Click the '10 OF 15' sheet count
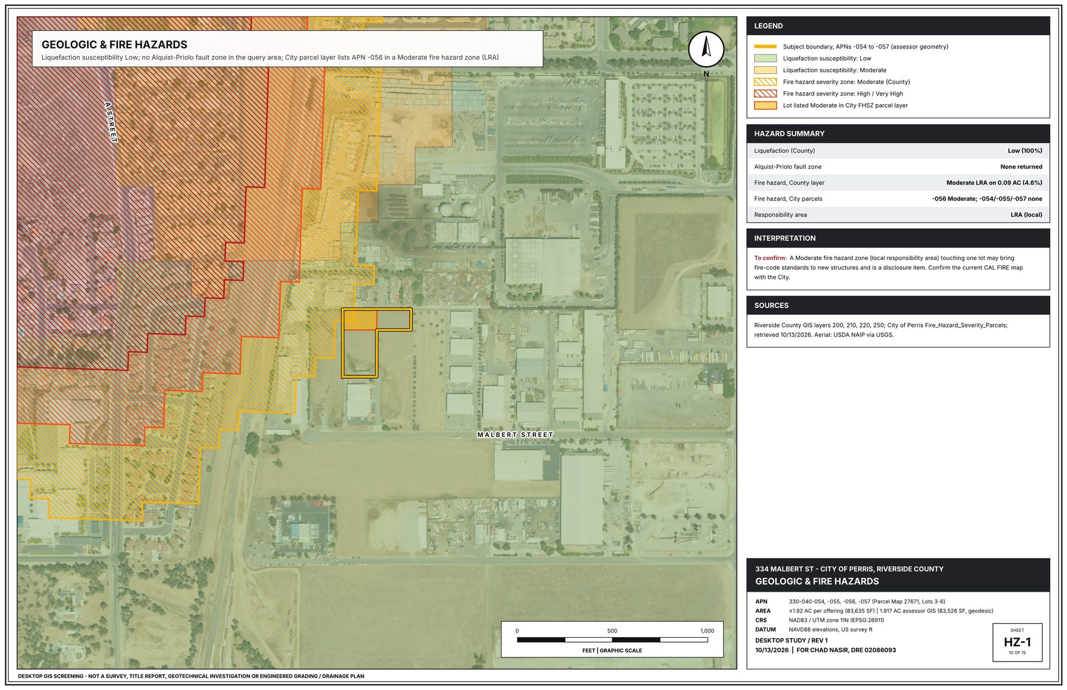1067x690 pixels. [1017, 653]
